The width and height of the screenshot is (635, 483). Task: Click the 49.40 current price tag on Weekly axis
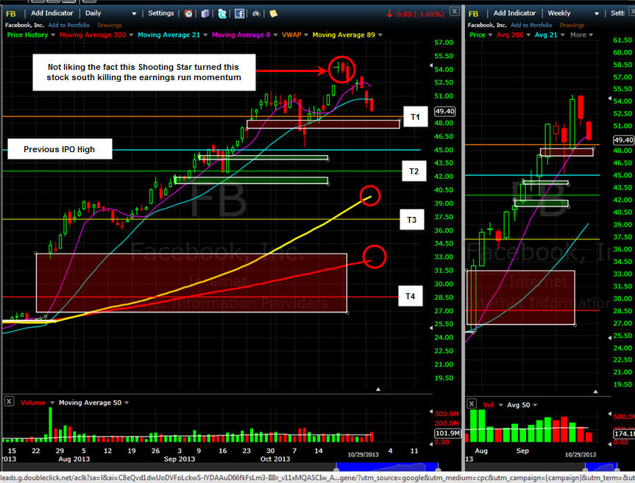click(624, 140)
